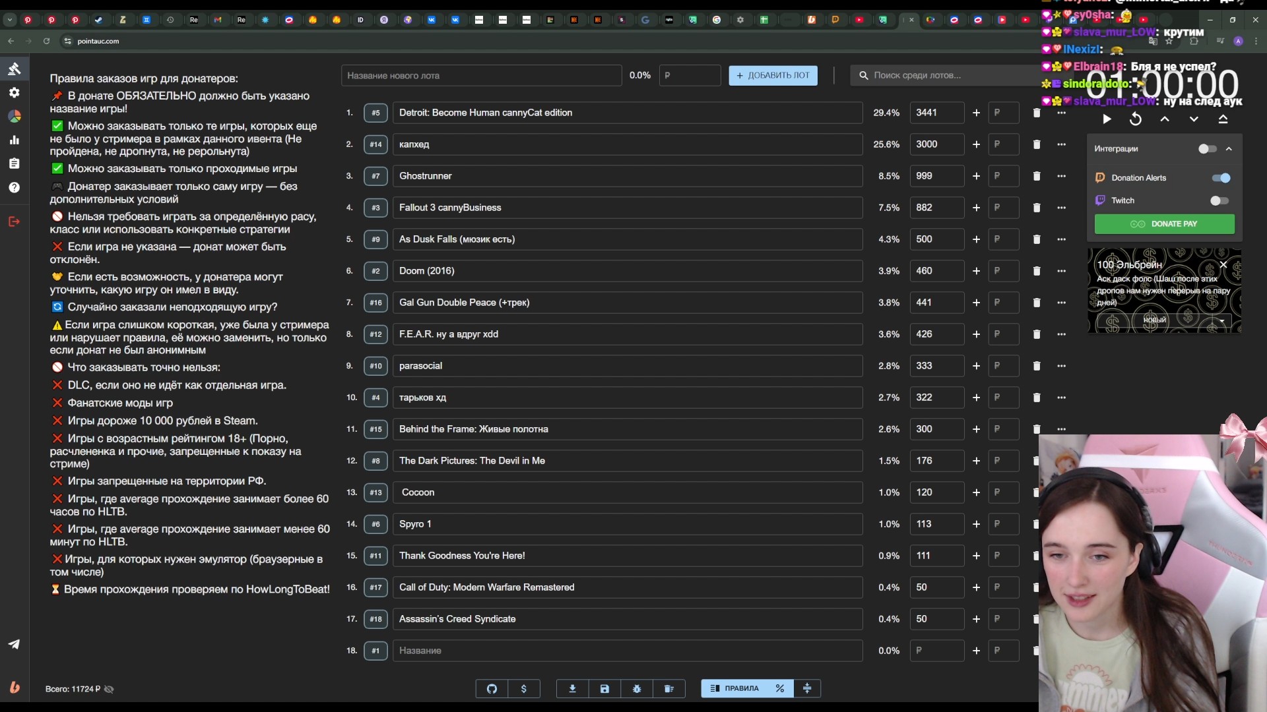Disable the Donation Alerts integration switch
The height and width of the screenshot is (712, 1267).
[1221, 178]
